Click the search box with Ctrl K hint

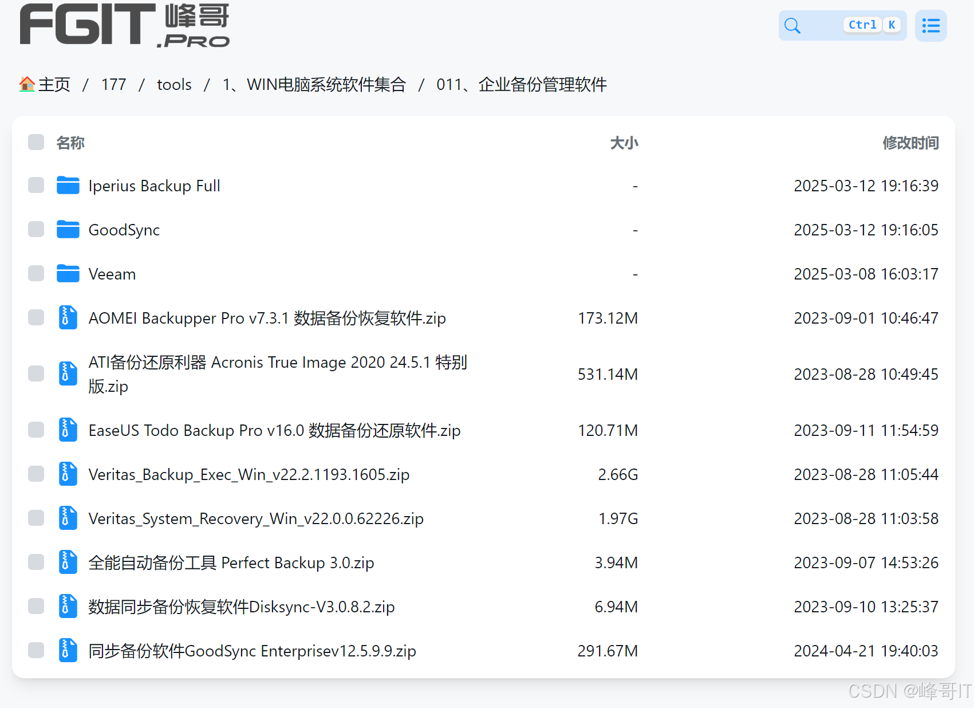point(842,26)
